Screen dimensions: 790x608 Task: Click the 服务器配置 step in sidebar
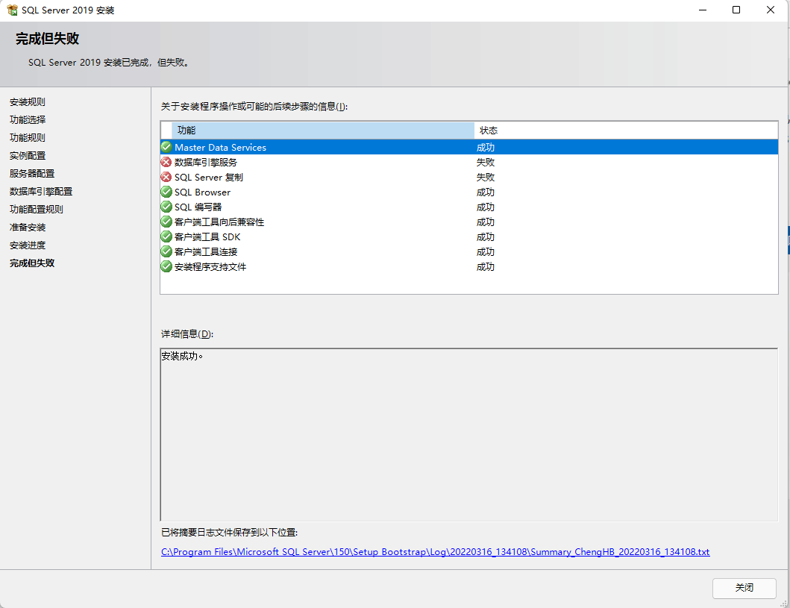coord(32,173)
